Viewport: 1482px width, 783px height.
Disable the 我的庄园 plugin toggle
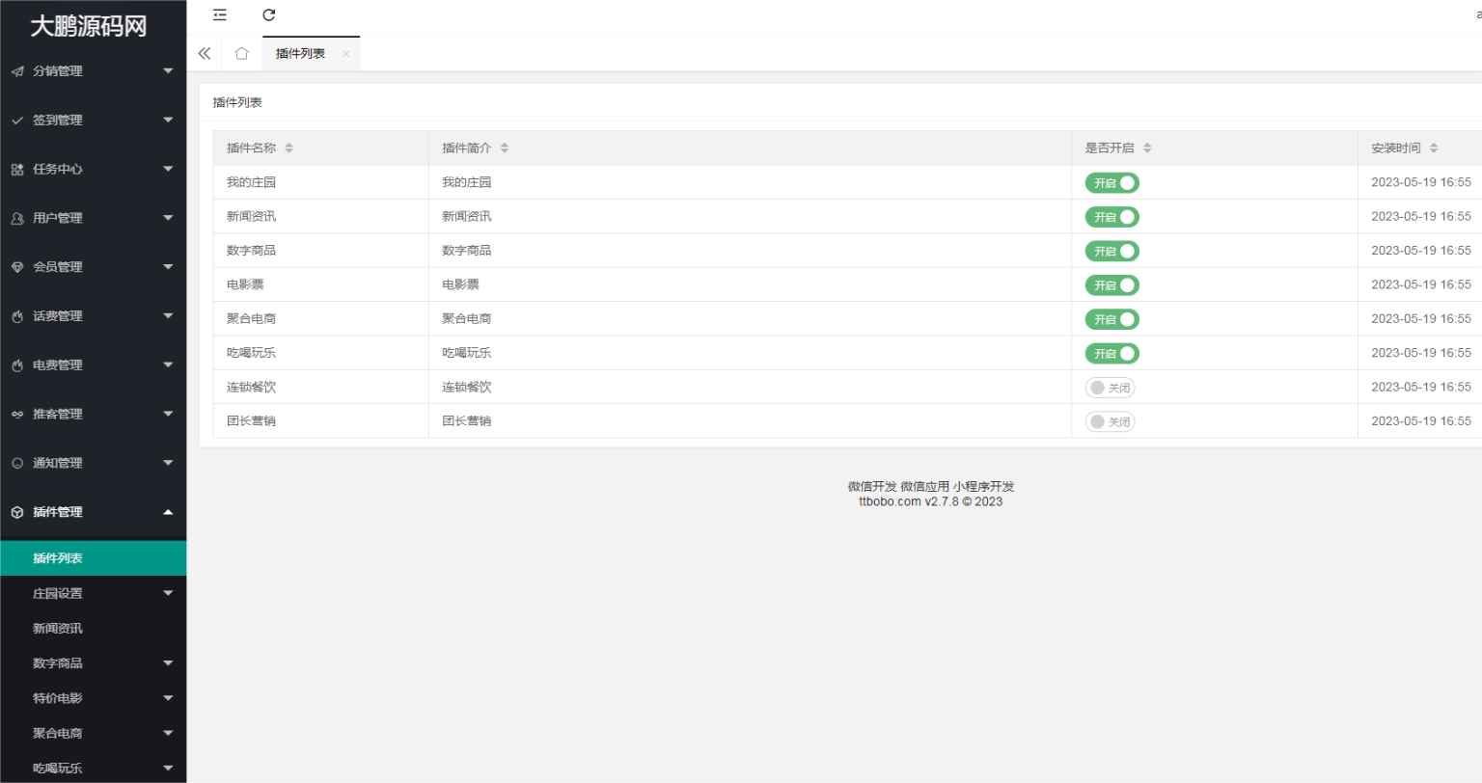tap(1111, 183)
